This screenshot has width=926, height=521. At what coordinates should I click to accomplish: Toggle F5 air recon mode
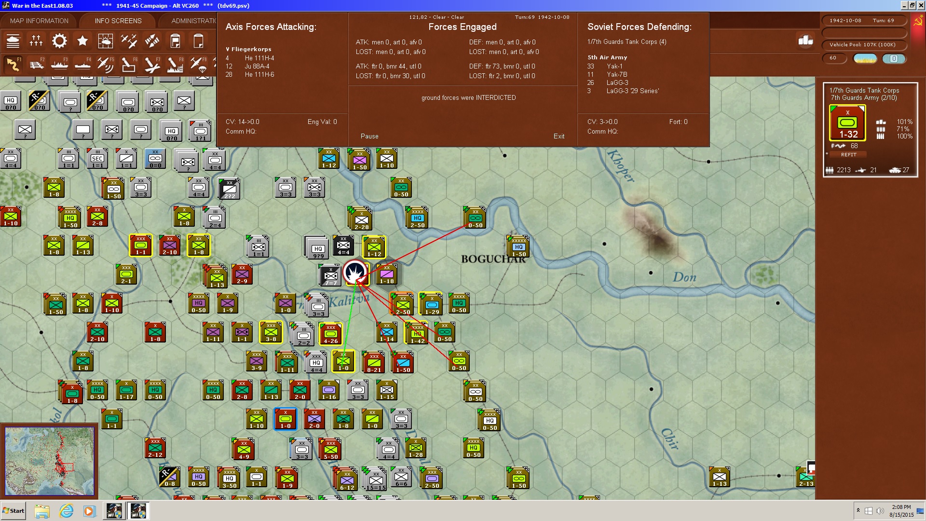tap(106, 64)
